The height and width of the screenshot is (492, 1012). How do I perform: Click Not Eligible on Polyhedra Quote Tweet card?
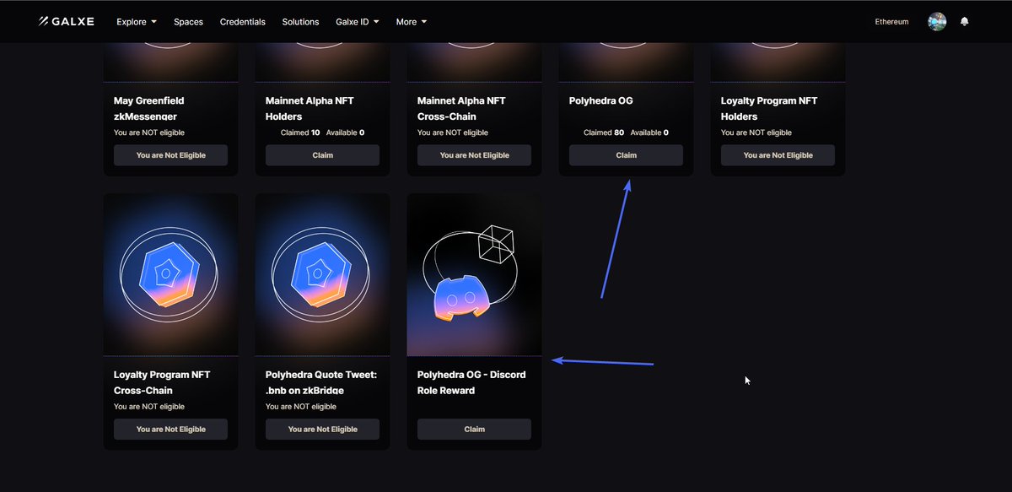322,429
